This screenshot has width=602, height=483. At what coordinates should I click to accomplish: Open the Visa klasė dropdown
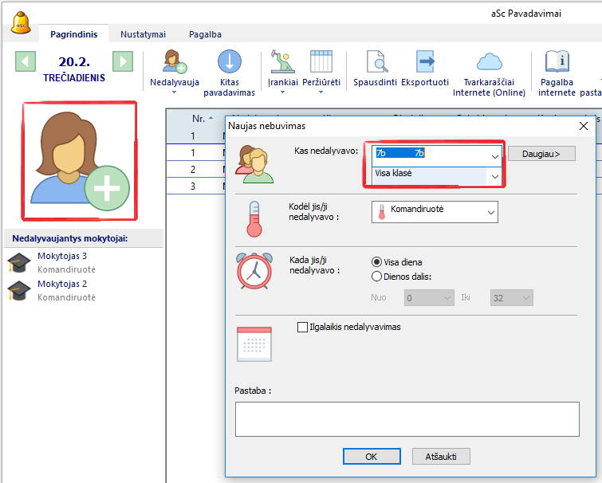pos(494,175)
